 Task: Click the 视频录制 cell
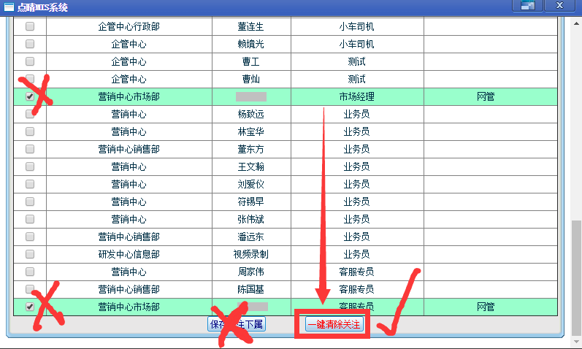pos(251,254)
